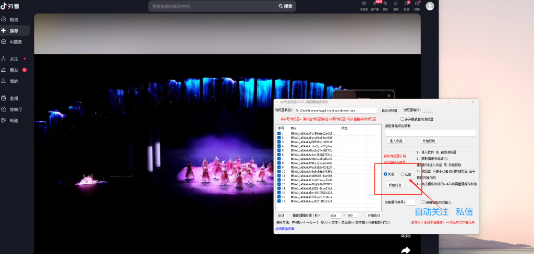Click the share arrow icon on video

pos(405,250)
